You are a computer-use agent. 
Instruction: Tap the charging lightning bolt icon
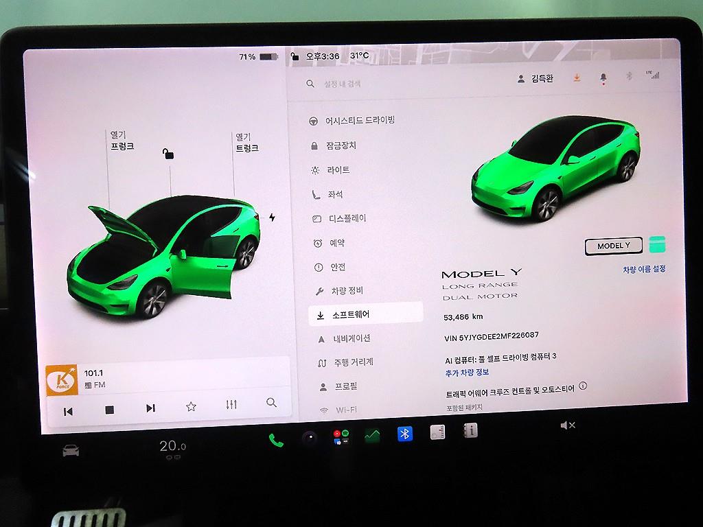[272, 218]
